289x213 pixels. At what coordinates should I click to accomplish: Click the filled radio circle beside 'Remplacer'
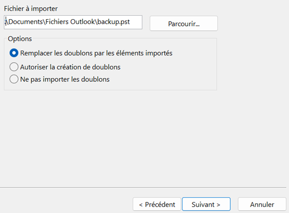pyautogui.click(x=14, y=53)
